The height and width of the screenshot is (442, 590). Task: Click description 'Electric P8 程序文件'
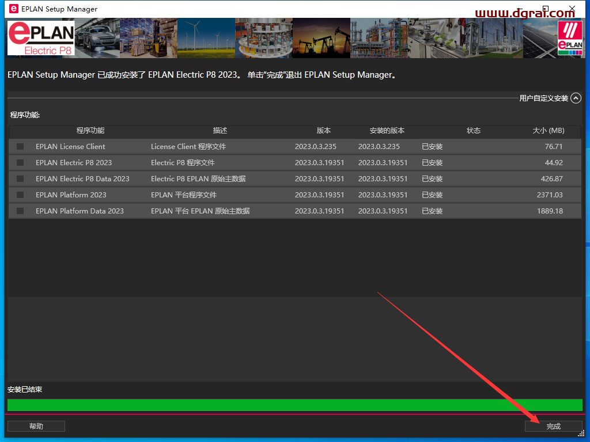[x=183, y=163]
